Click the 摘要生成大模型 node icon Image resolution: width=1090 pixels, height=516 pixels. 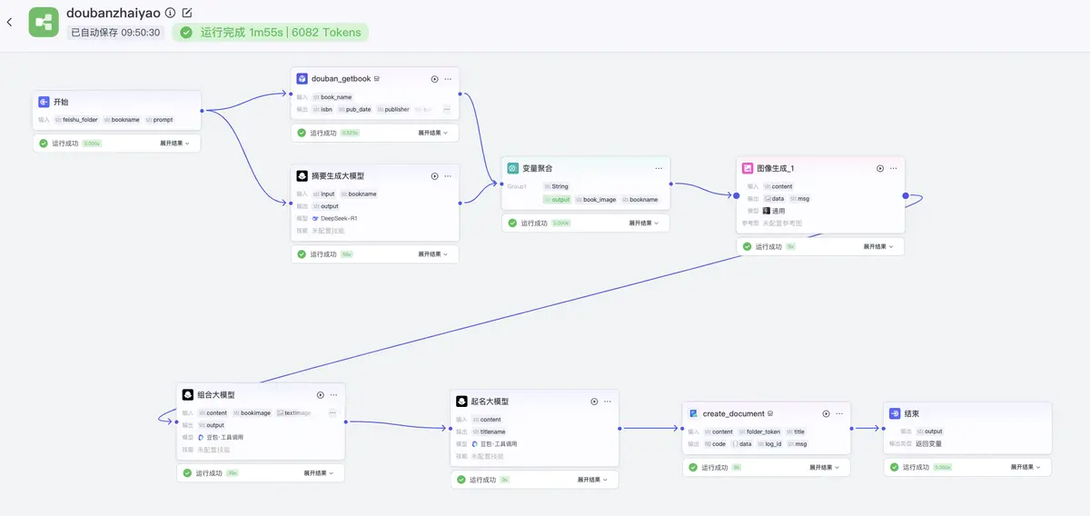pyautogui.click(x=302, y=176)
